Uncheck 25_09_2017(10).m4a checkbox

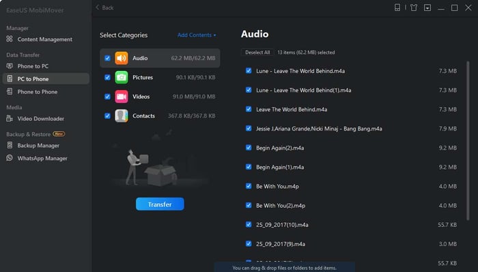point(249,224)
